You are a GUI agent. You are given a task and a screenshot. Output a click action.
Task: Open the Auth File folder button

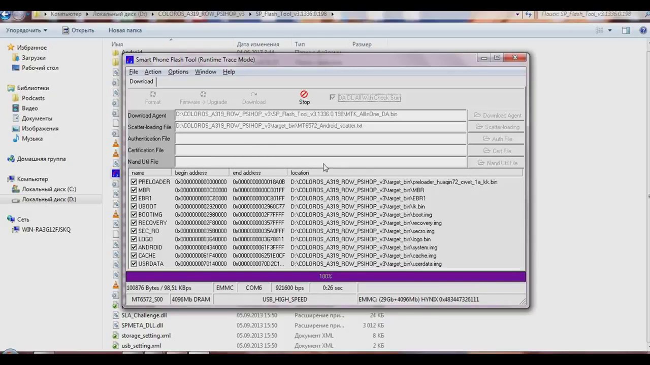coord(496,139)
